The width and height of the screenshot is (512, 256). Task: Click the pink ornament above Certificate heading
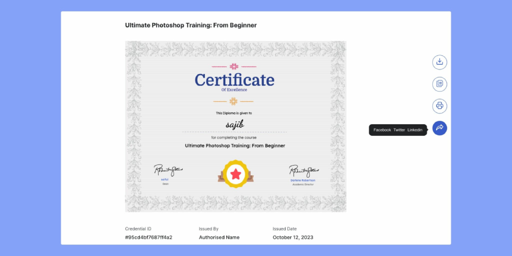click(234, 66)
